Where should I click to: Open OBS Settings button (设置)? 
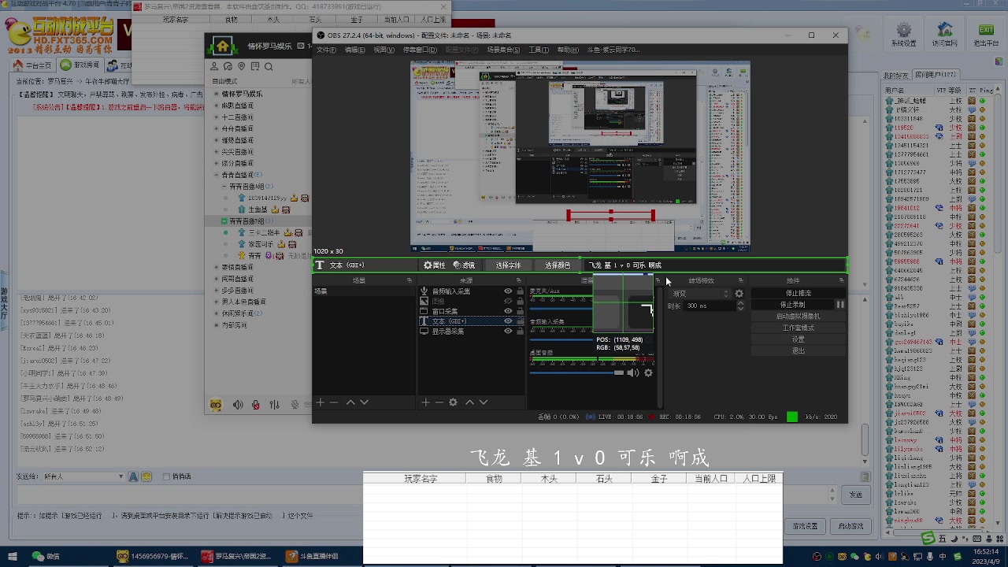click(799, 339)
